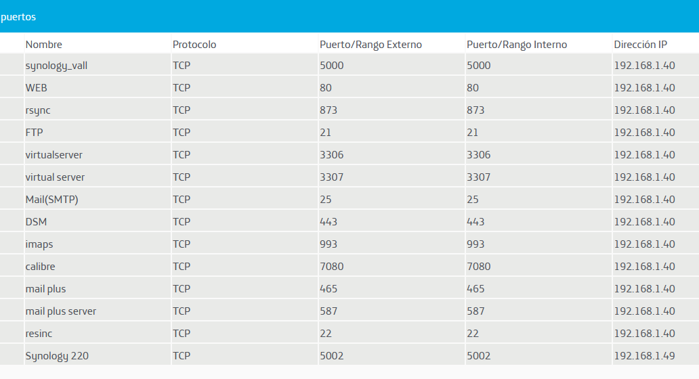This screenshot has width=699, height=379.
Task: Click the imaps rule name
Action: coord(39,244)
